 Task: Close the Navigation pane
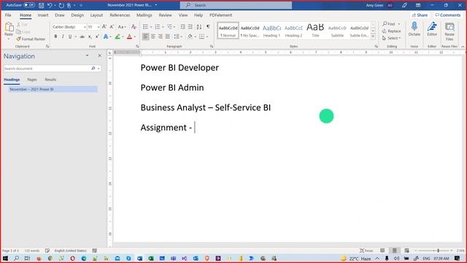tap(100, 56)
